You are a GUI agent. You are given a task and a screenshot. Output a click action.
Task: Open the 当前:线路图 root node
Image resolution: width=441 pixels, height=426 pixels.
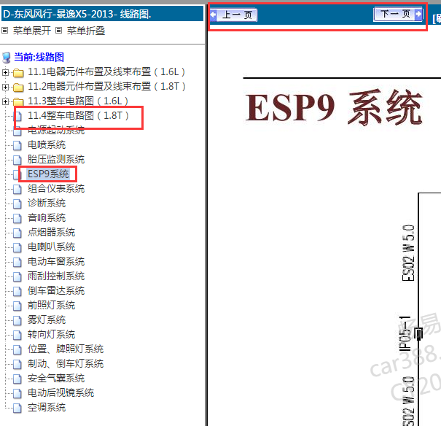coord(39,57)
